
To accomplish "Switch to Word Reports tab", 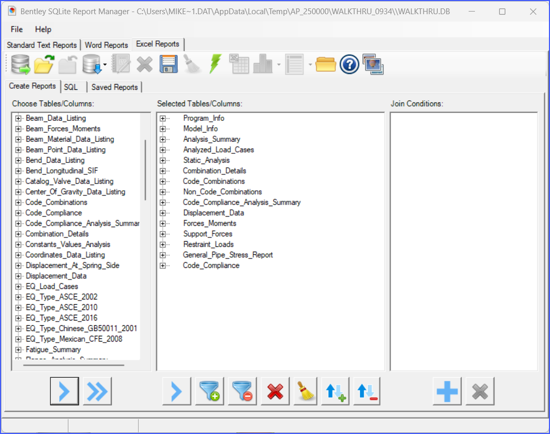I will [x=107, y=45].
